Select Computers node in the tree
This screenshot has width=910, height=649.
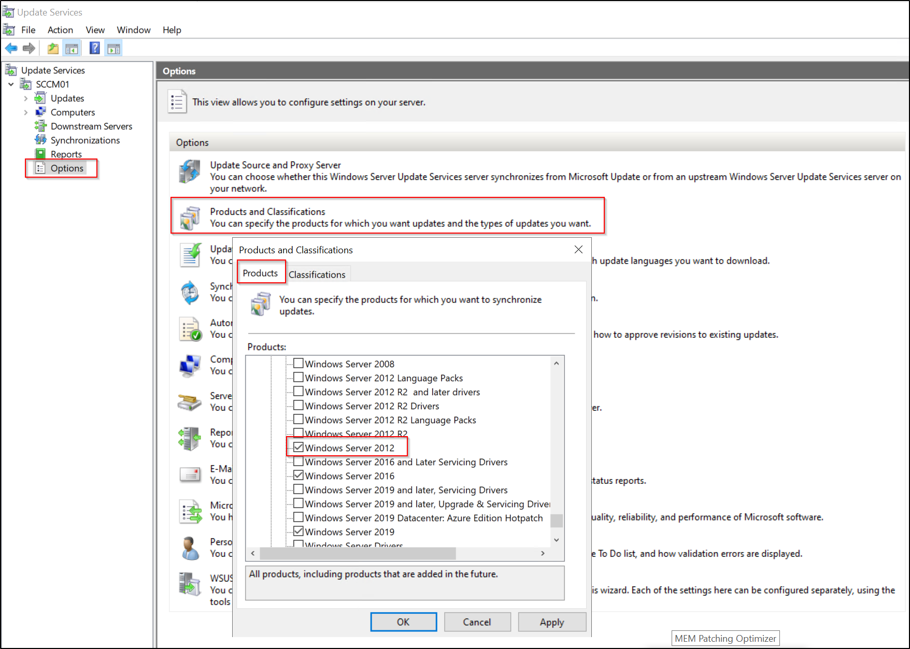click(73, 112)
